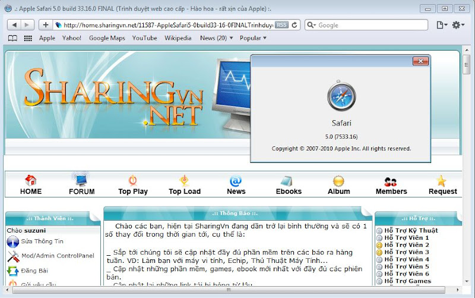Open the YouTube bookmark
This screenshot has height=298, width=475.
(x=144, y=38)
